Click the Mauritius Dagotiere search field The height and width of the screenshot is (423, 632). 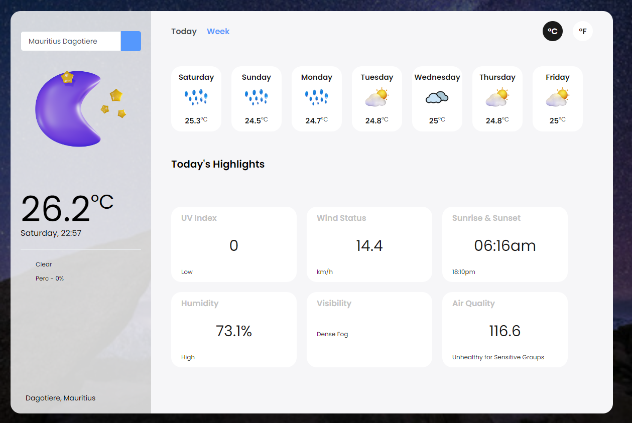tap(71, 41)
